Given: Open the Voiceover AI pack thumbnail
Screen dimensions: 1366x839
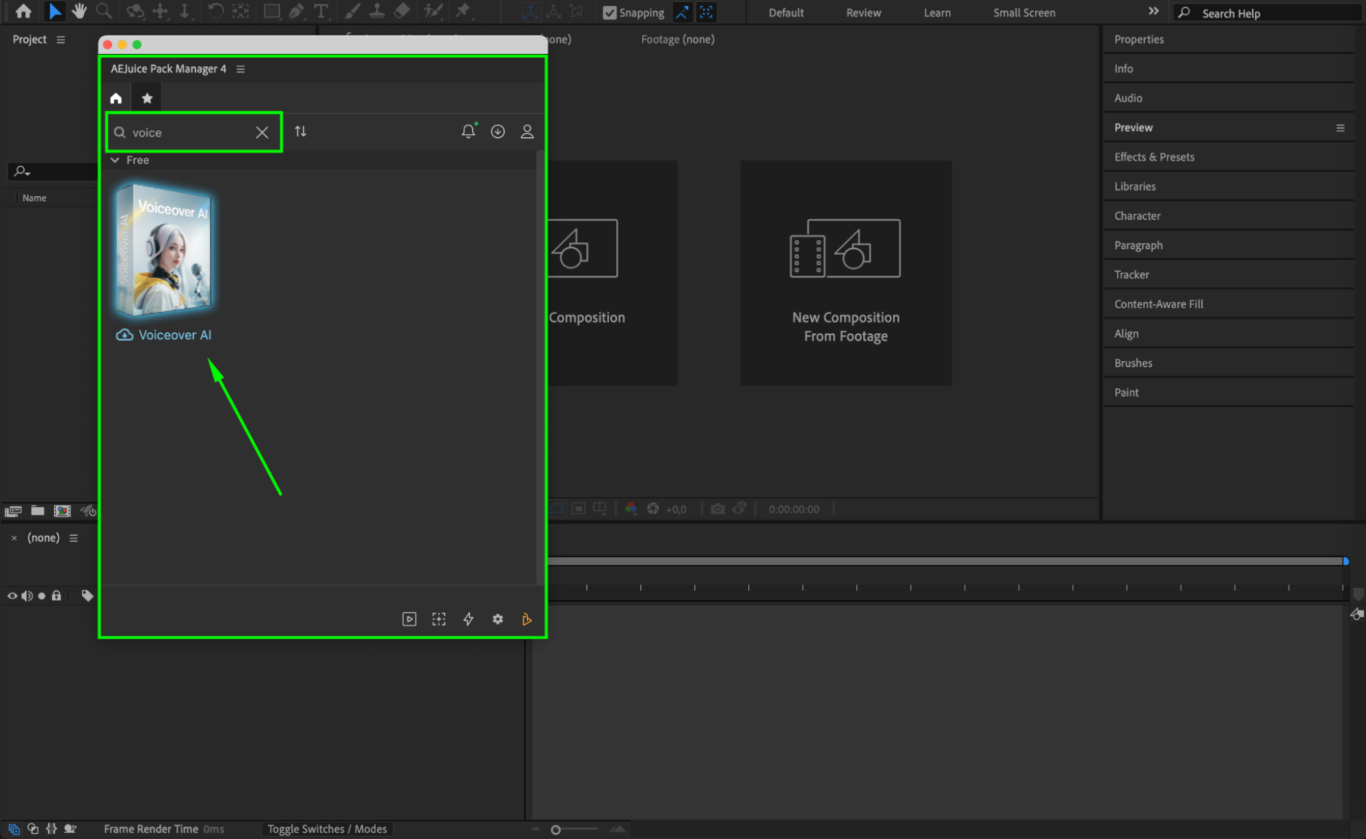Looking at the screenshot, I should coord(163,250).
